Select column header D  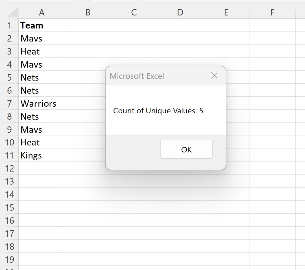[180, 13]
